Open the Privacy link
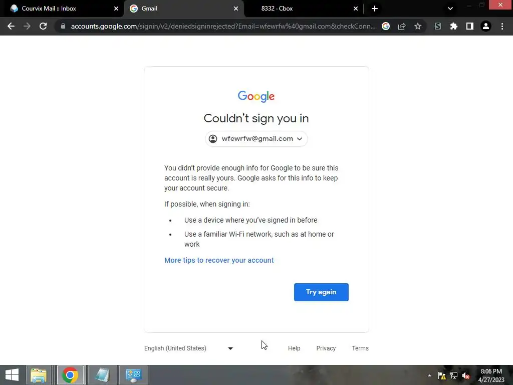This screenshot has width=513, height=385. (x=326, y=348)
